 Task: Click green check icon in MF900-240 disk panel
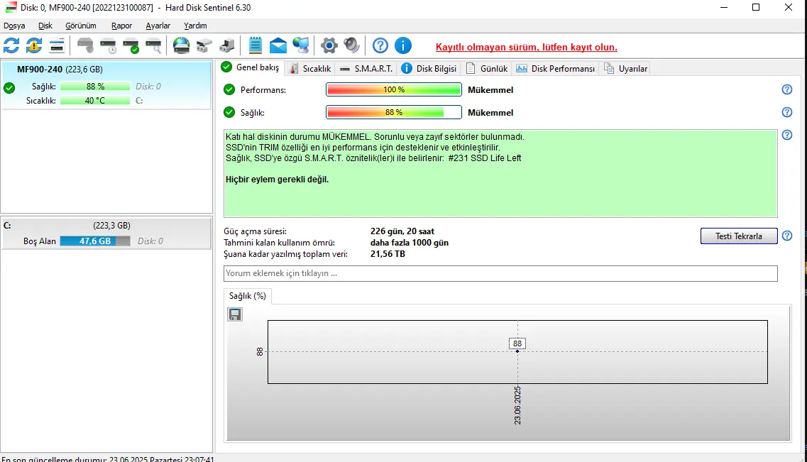coord(9,88)
